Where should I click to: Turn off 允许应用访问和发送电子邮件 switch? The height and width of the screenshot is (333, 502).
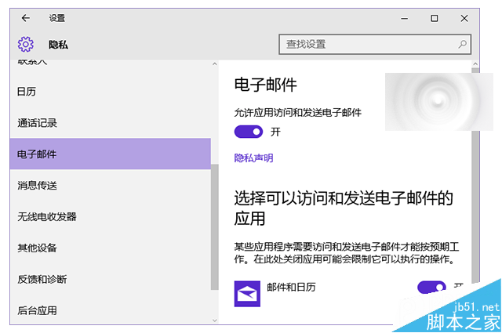(249, 132)
